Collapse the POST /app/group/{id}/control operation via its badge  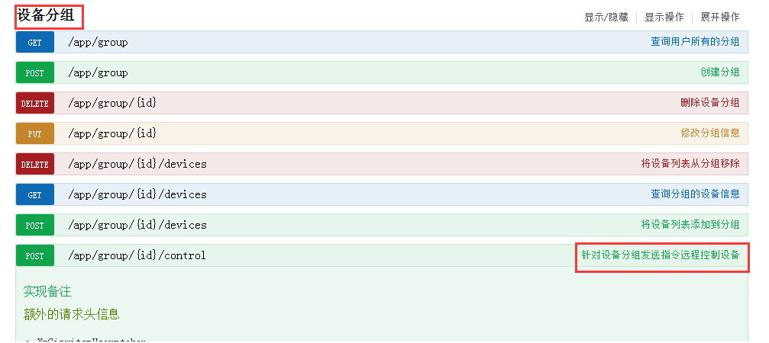[x=35, y=256]
